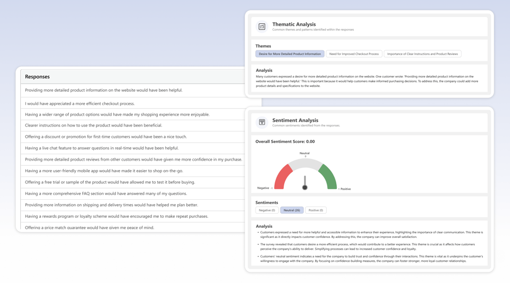The image size is (510, 283).
Task: Click the Responses column header
Action: click(x=133, y=77)
